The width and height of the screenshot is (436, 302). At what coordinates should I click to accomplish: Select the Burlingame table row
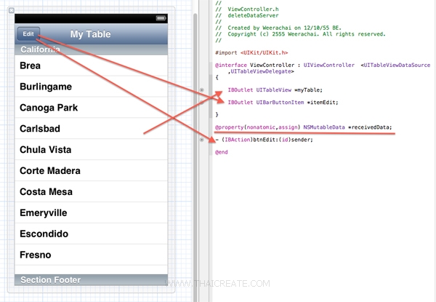point(92,87)
